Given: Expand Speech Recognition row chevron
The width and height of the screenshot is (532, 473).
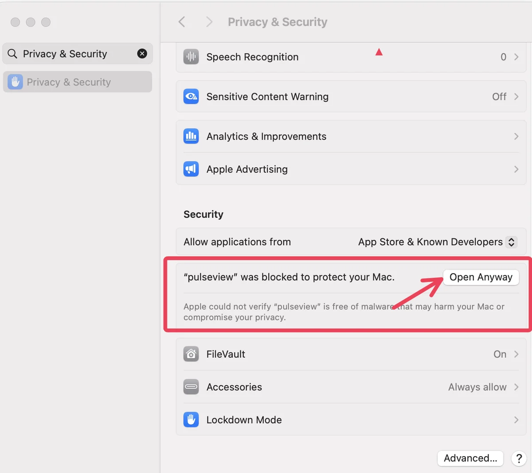Looking at the screenshot, I should coord(516,57).
